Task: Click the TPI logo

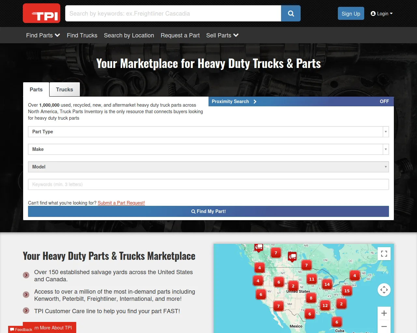Action: point(41,13)
